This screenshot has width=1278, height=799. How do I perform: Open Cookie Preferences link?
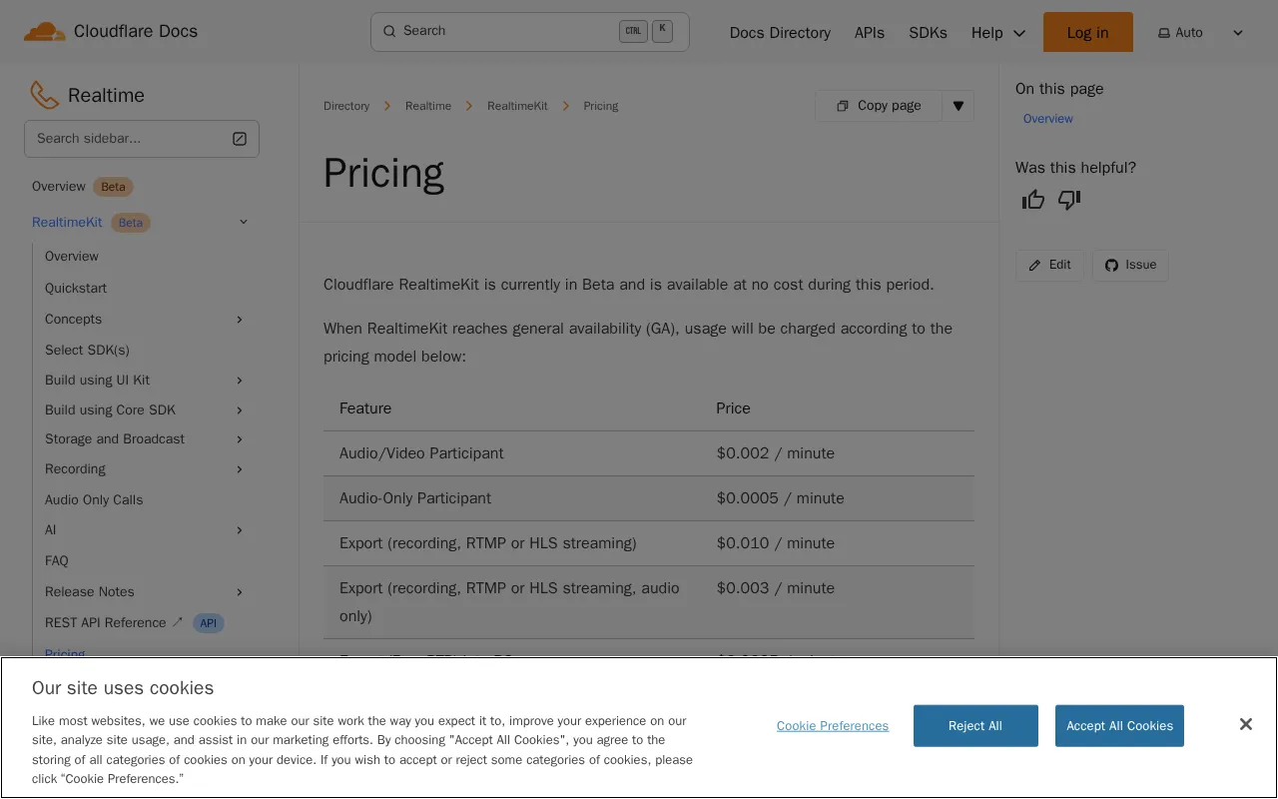(833, 726)
